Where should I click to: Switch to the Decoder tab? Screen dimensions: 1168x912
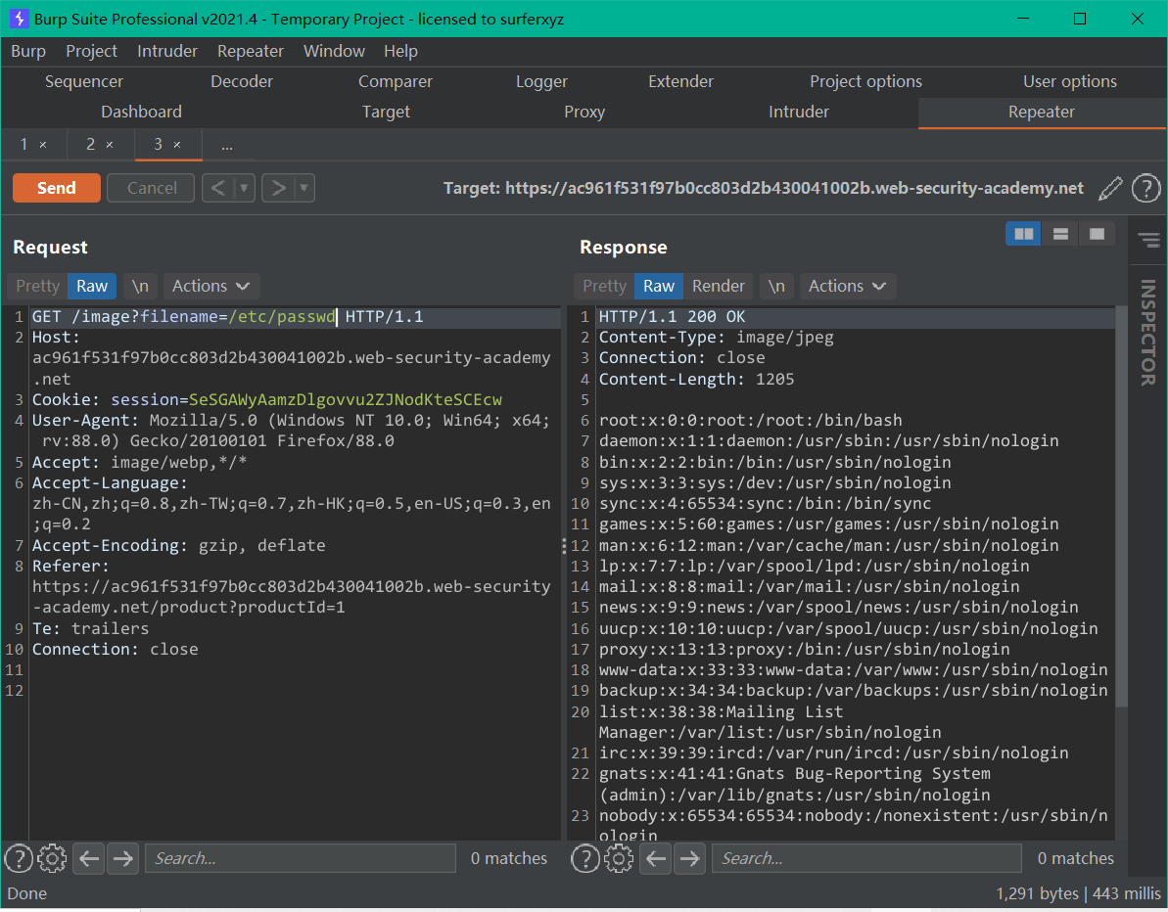tap(242, 82)
